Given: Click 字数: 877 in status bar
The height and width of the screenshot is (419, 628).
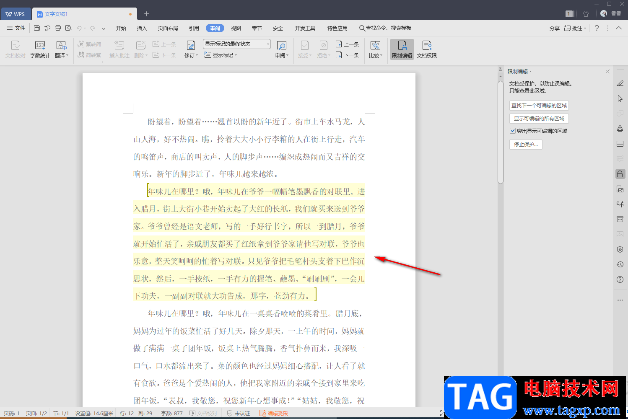Looking at the screenshot, I should point(172,413).
